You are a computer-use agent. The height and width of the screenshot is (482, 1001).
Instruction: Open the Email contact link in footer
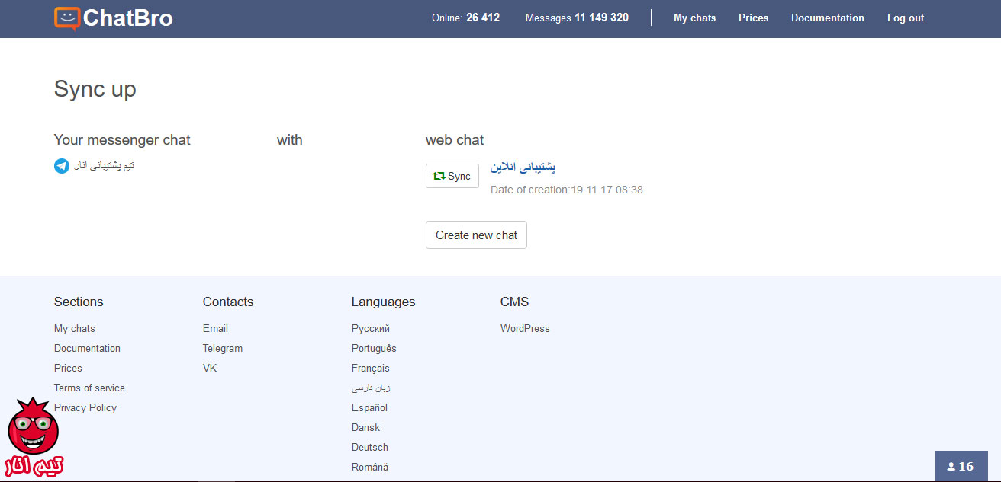[215, 328]
